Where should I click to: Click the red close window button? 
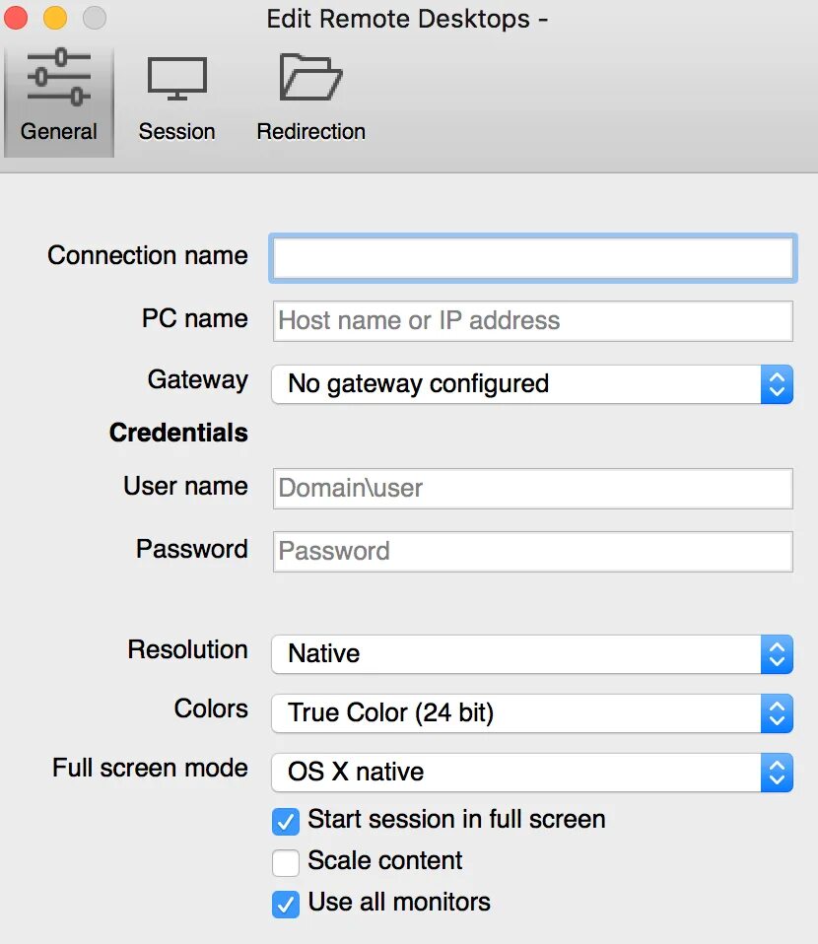[x=16, y=17]
